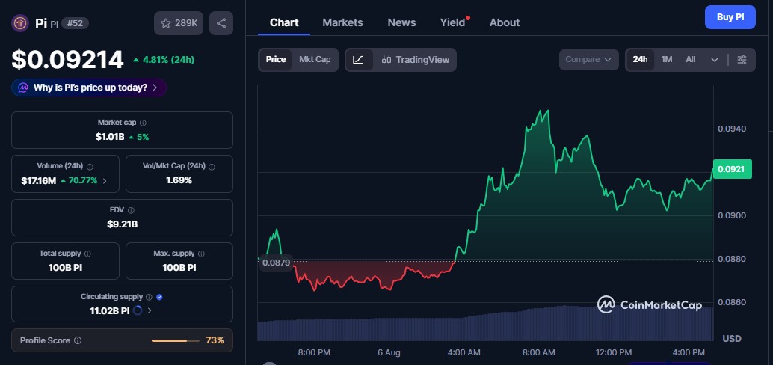The image size is (773, 365).
Task: Click the Volume (24h) info icon
Action: (90, 166)
